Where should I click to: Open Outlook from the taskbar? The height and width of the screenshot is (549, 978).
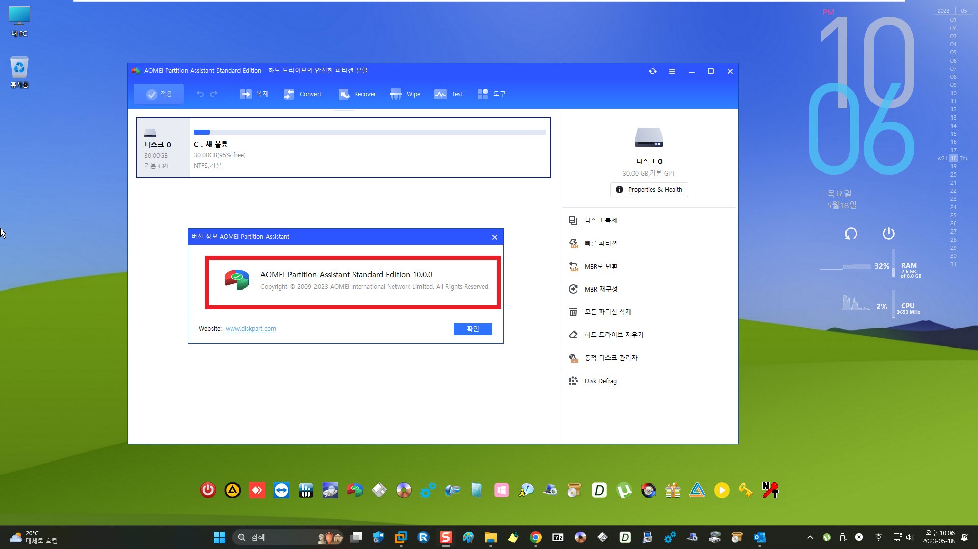pos(760,537)
